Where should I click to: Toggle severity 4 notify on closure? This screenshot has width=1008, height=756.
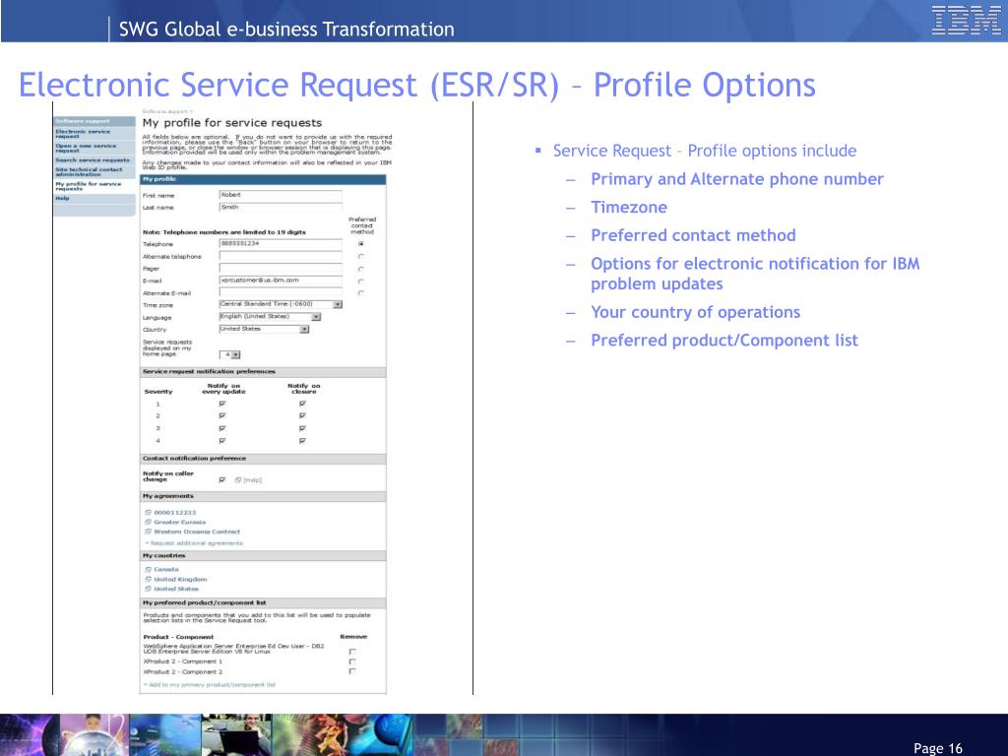[302, 441]
